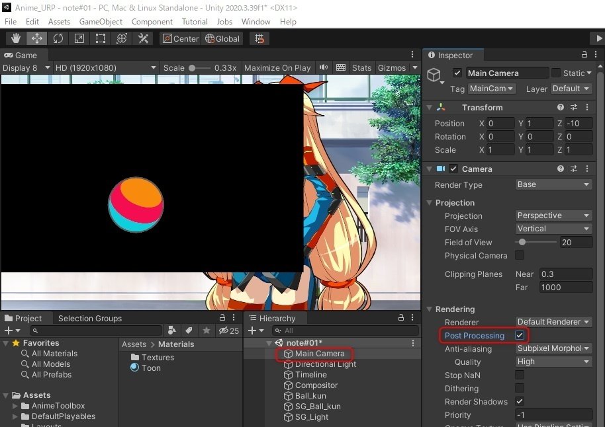The width and height of the screenshot is (605, 427).
Task: Toggle the Stats overlay button
Action: pyautogui.click(x=361, y=68)
